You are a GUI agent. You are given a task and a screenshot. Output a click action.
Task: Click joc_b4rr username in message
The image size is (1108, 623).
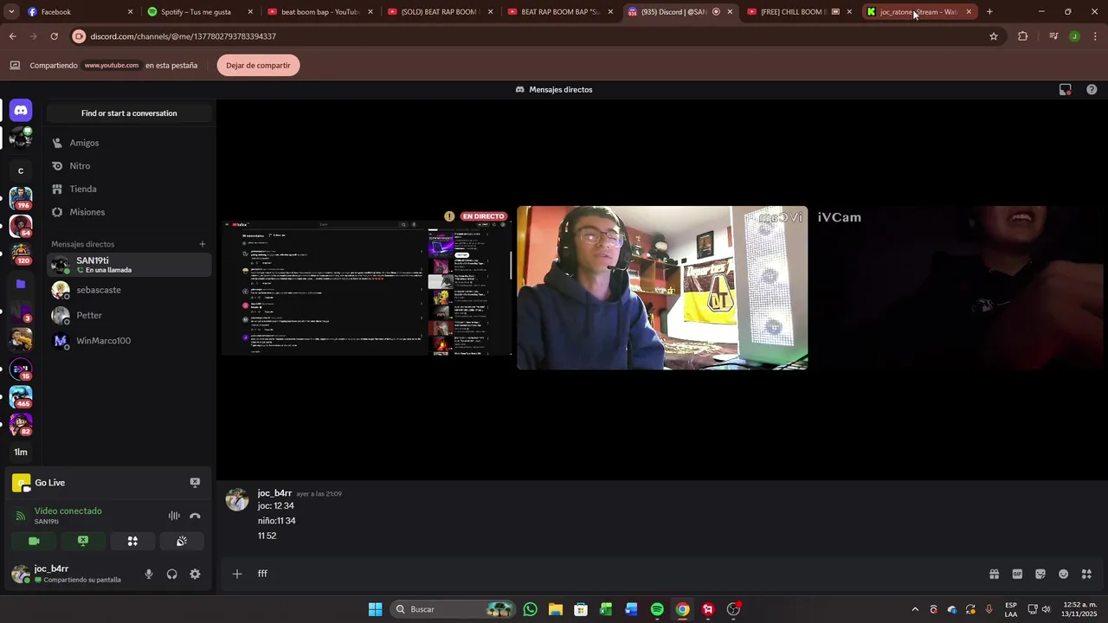[x=274, y=493]
